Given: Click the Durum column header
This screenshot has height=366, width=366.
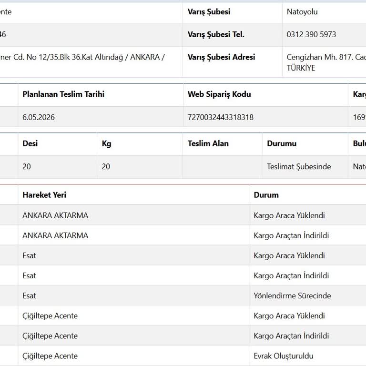Looking at the screenshot, I should click(266, 195).
